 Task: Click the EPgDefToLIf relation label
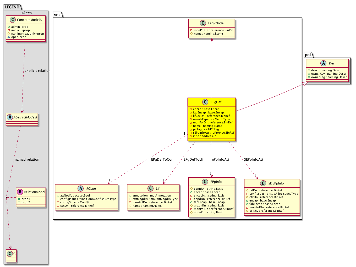[193, 160]
